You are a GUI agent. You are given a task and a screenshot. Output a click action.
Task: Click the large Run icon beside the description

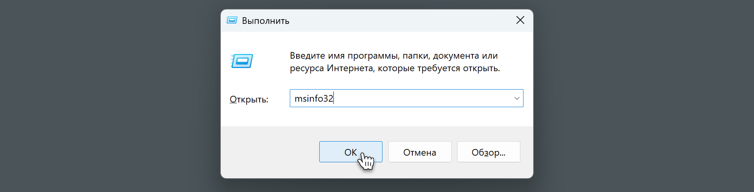click(x=242, y=61)
